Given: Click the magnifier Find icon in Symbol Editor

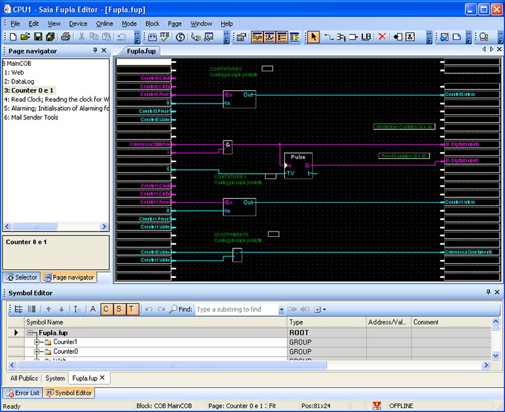Looking at the screenshot, I should point(173,309).
